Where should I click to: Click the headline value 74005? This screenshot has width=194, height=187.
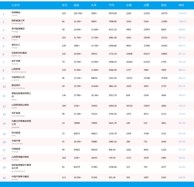(x=94, y=123)
